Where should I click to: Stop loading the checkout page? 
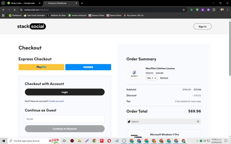pos(14,10)
